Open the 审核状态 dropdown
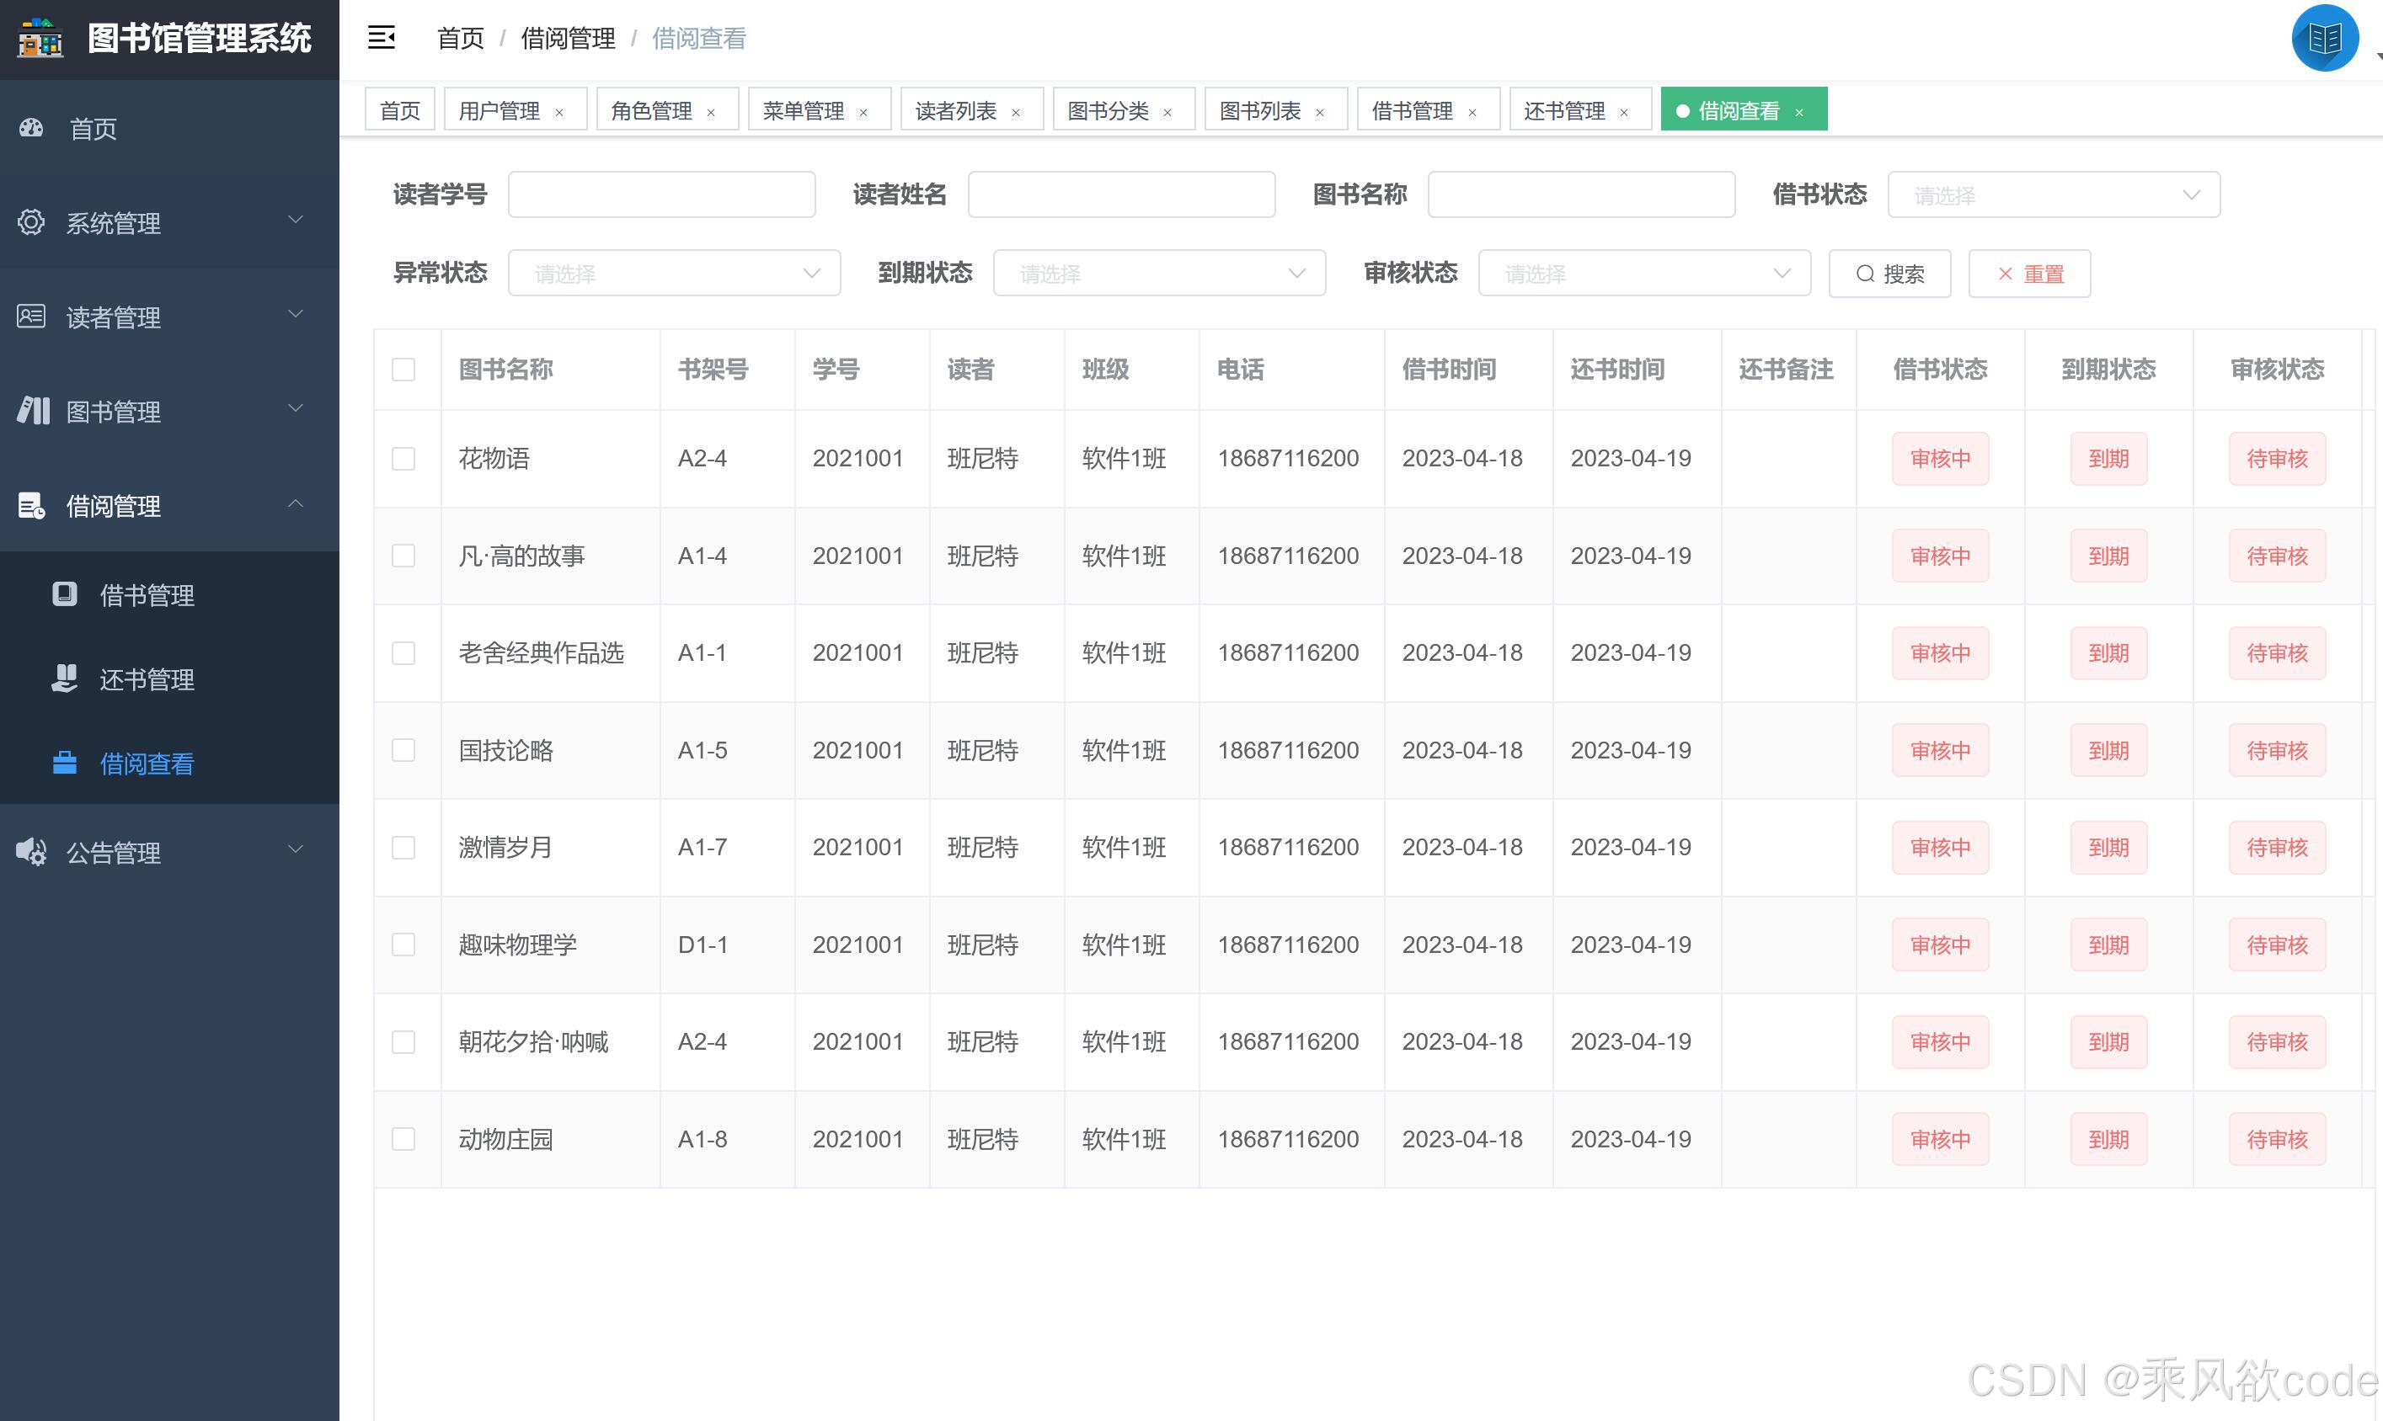The height and width of the screenshot is (1421, 2383). (1644, 273)
